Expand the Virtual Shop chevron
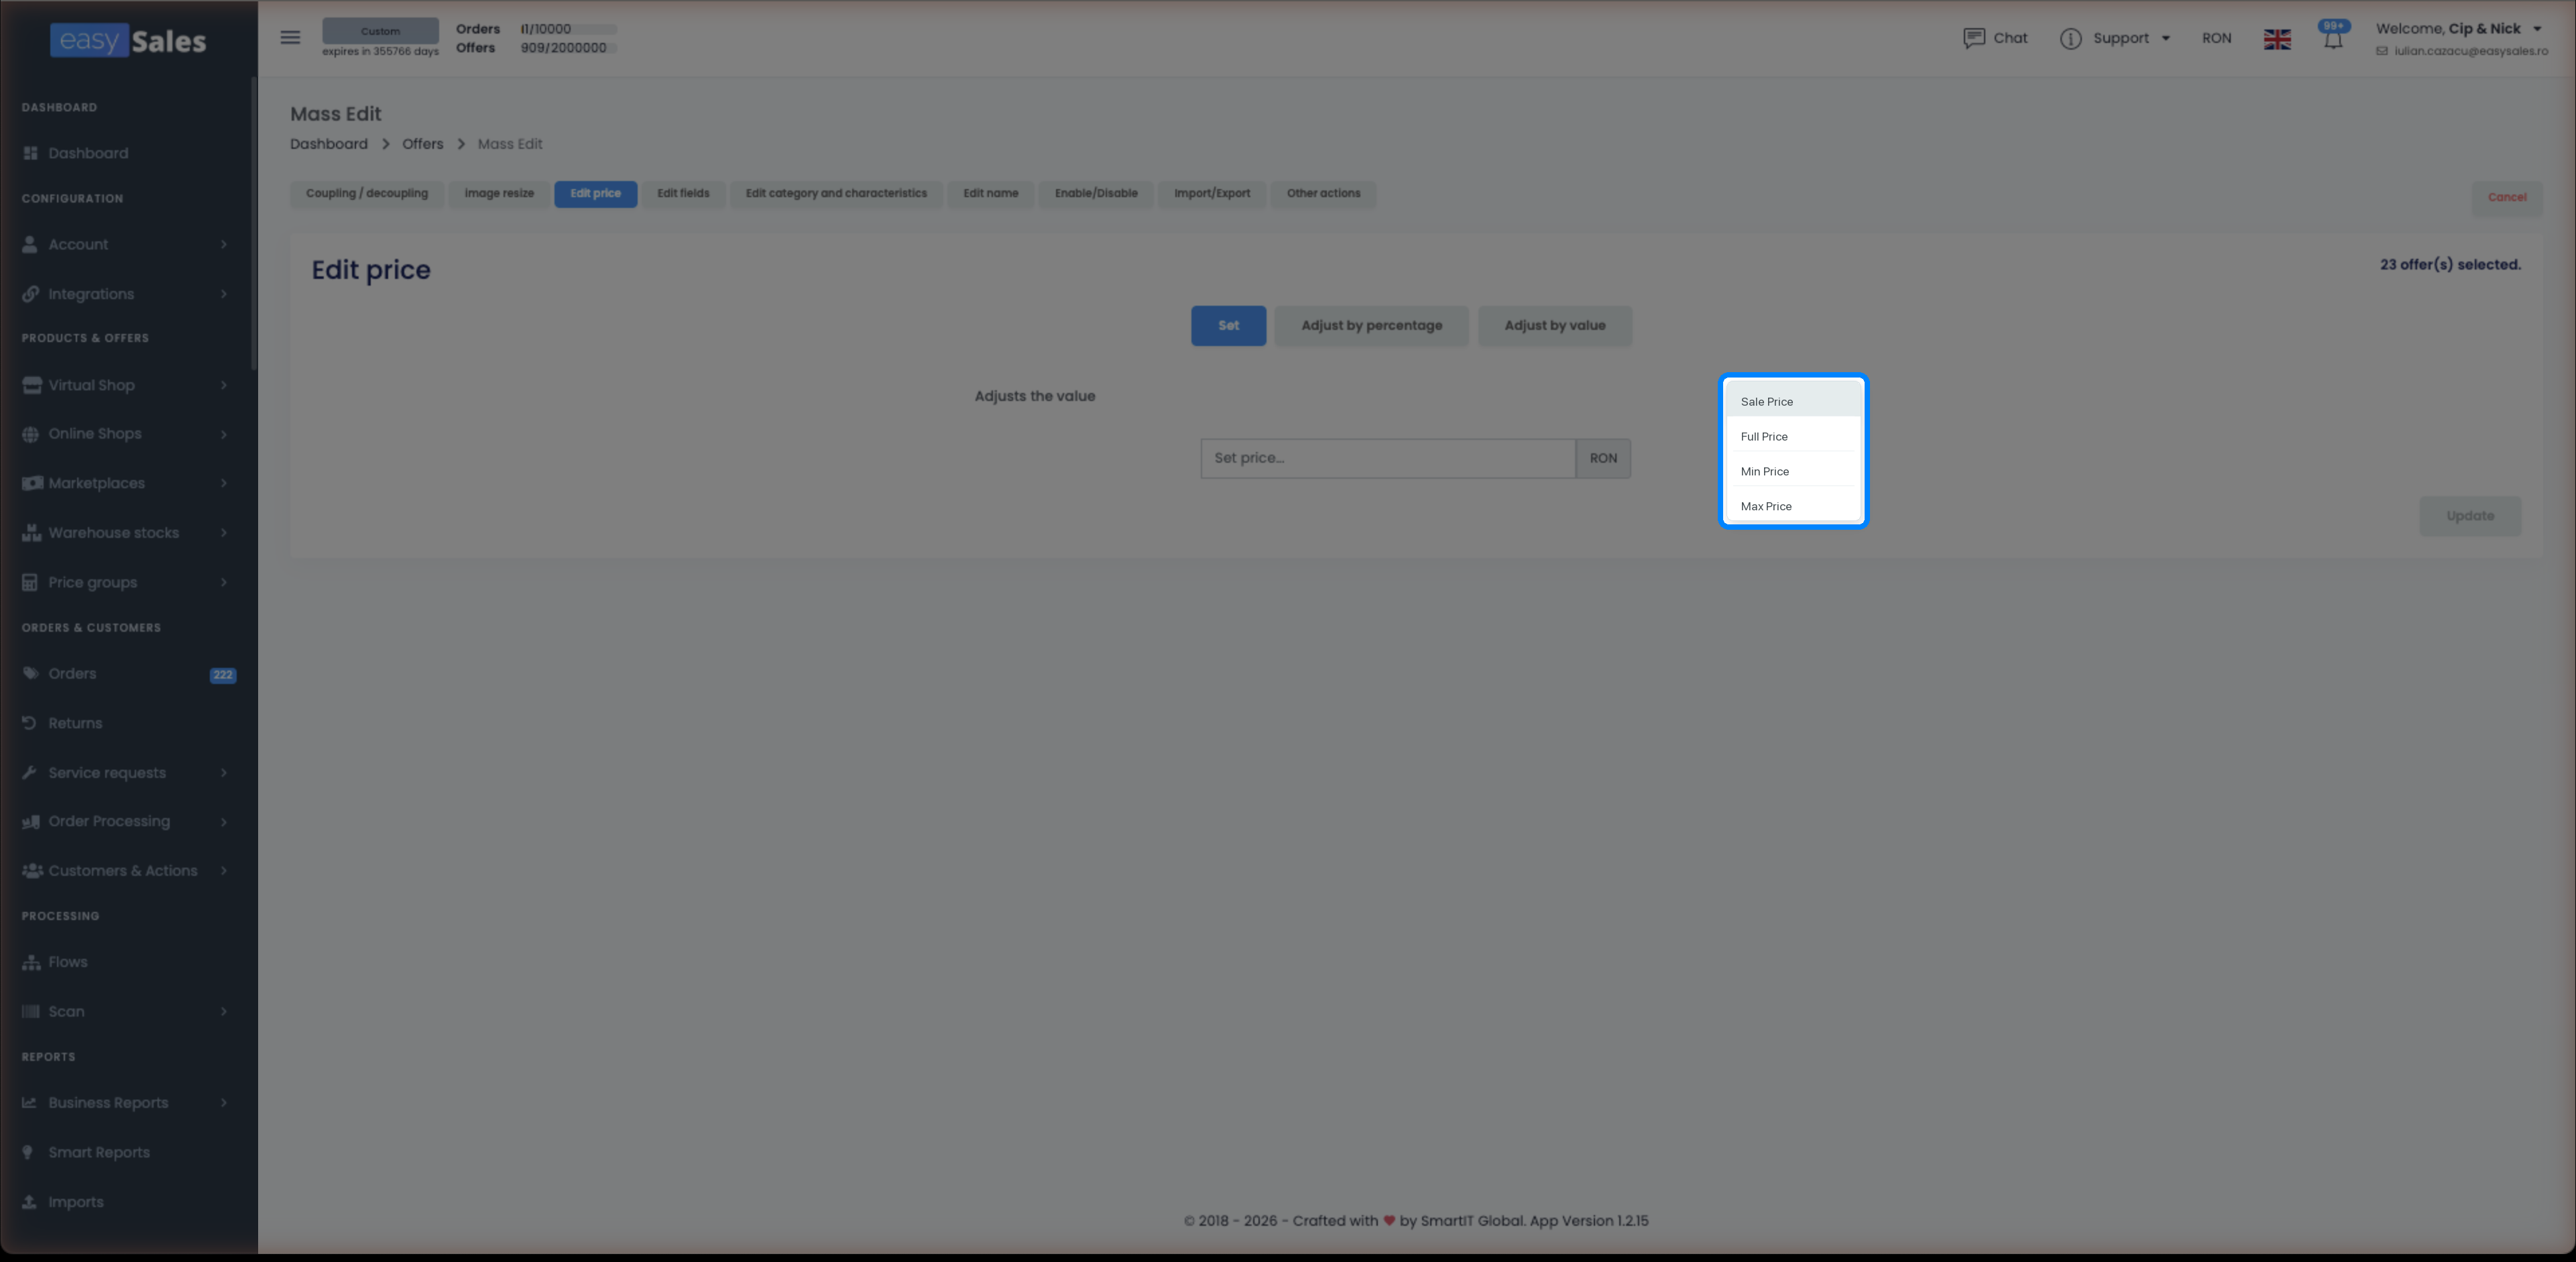Screen dimensions: 2576x1262 coord(223,385)
